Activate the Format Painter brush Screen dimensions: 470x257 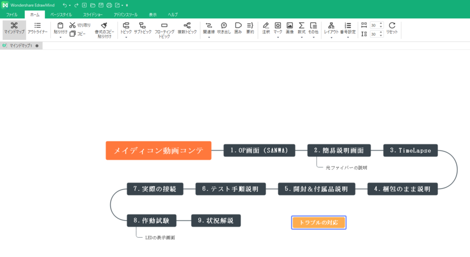(x=104, y=25)
